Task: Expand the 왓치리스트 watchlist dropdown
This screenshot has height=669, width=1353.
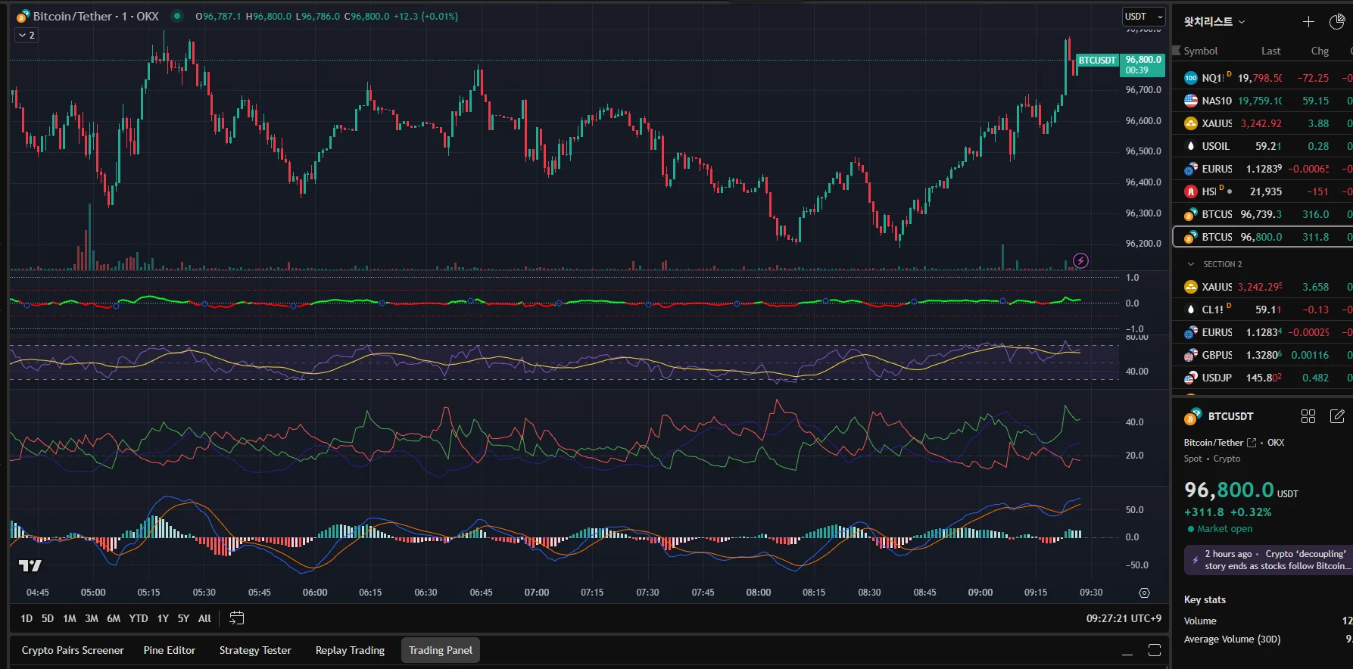Action: click(x=1214, y=22)
